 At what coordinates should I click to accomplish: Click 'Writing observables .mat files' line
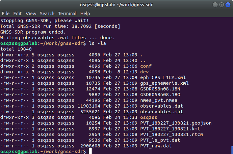[x=57, y=38]
